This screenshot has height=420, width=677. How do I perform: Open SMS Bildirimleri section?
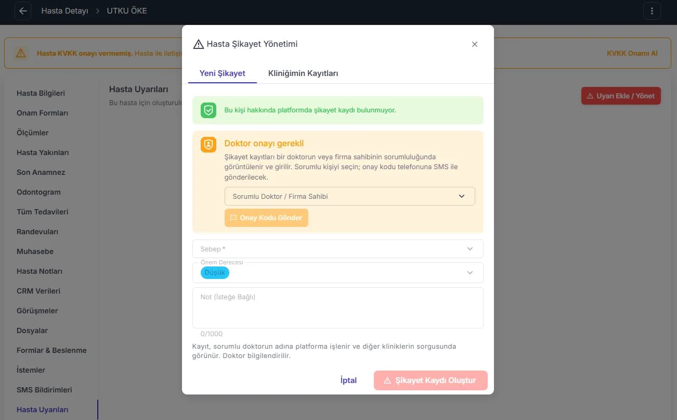(44, 390)
